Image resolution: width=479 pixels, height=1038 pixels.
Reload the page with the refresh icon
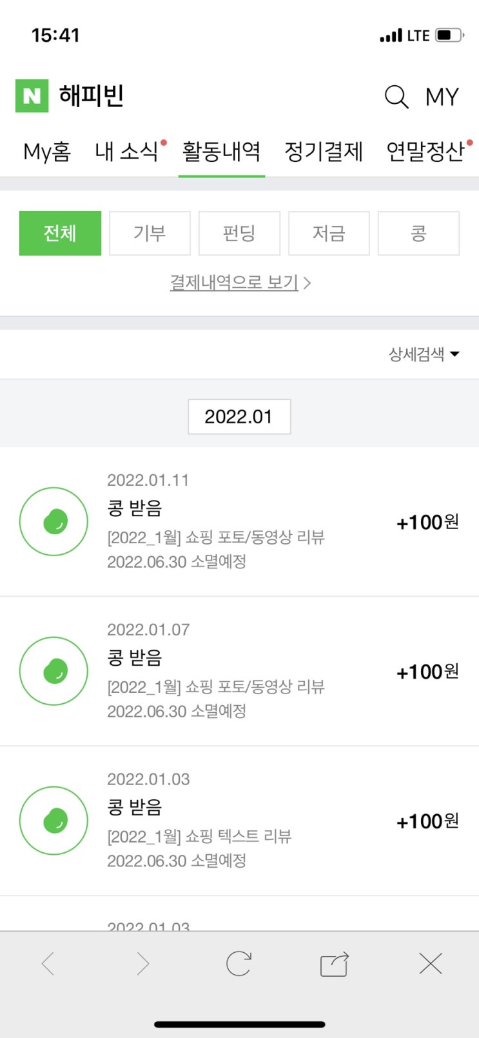[239, 964]
